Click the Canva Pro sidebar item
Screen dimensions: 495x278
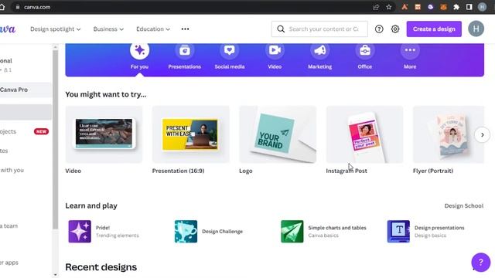(x=26, y=90)
